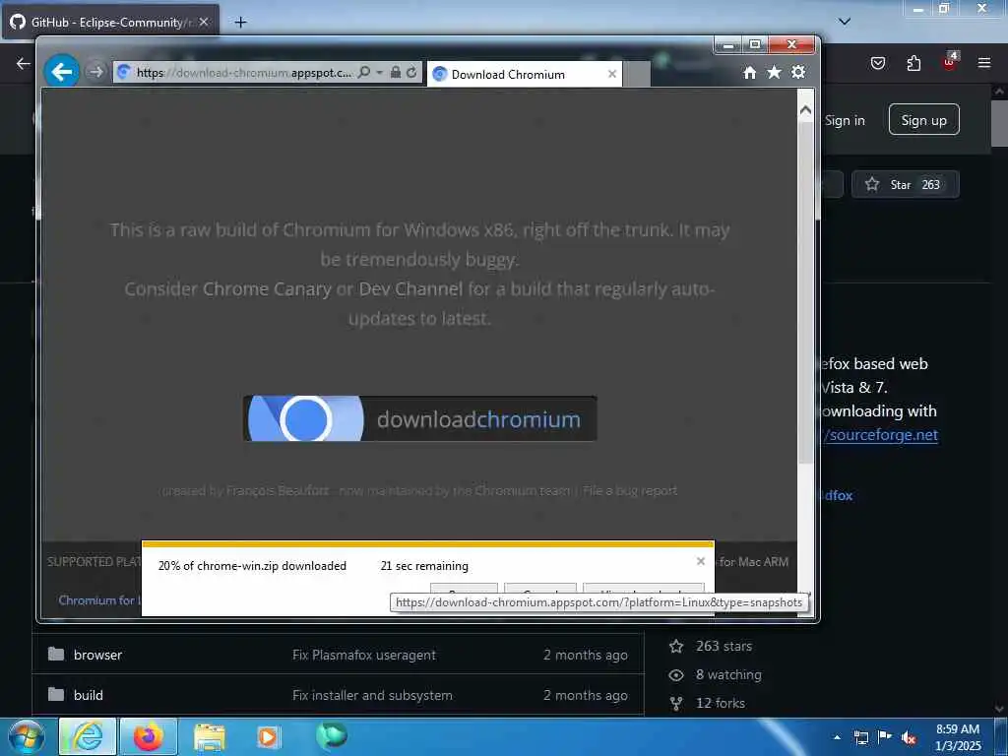Screen dimensions: 1008x756
Task: Click the IE address bar URL field
Action: coord(244,72)
